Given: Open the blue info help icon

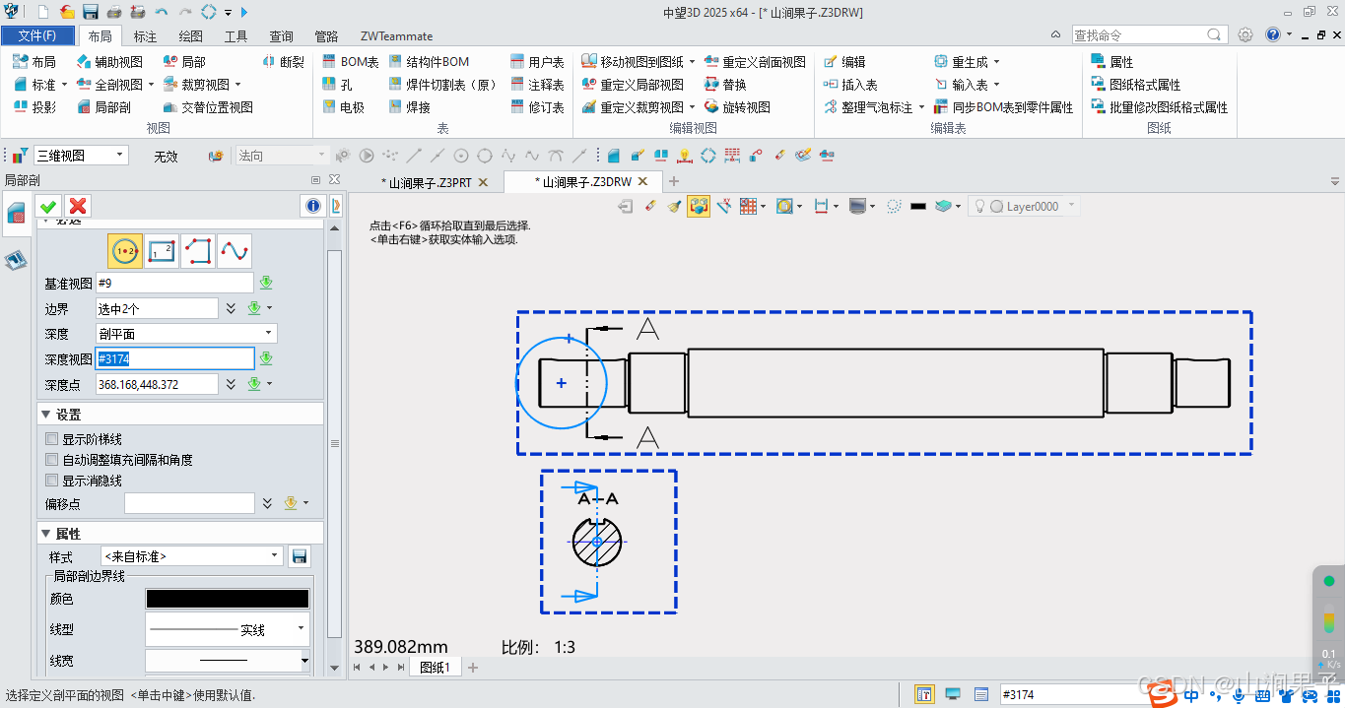Looking at the screenshot, I should (x=313, y=206).
